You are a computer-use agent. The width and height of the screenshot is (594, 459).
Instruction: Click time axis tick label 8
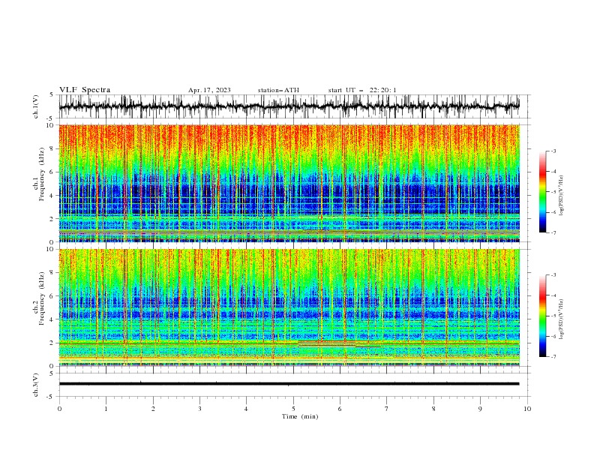(433, 409)
